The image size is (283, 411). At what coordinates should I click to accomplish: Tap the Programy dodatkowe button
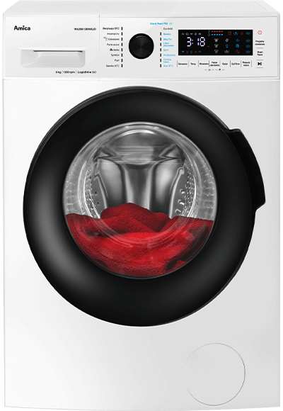pyautogui.click(x=260, y=43)
